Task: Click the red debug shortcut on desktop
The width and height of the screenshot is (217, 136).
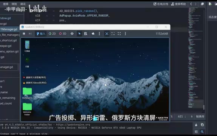Action: pyautogui.click(x=34, y=77)
